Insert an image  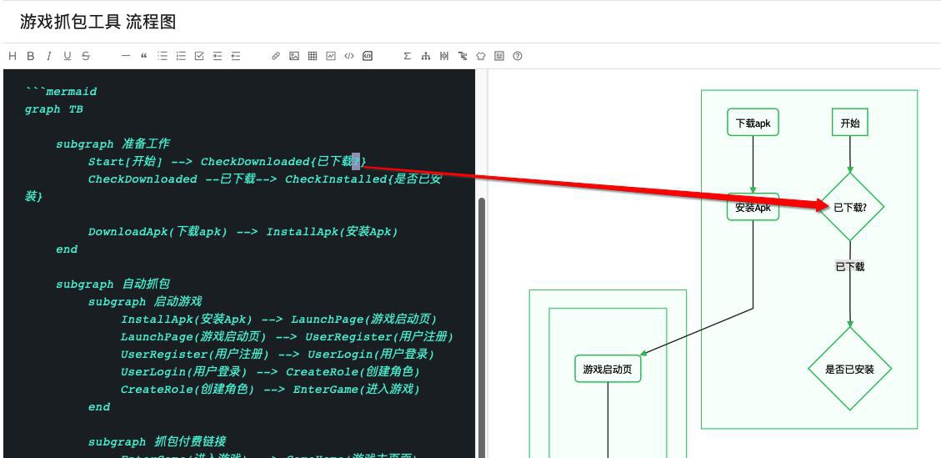pos(294,56)
